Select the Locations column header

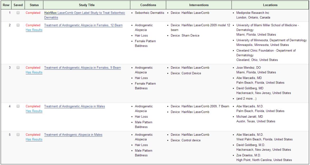tap(270, 5)
